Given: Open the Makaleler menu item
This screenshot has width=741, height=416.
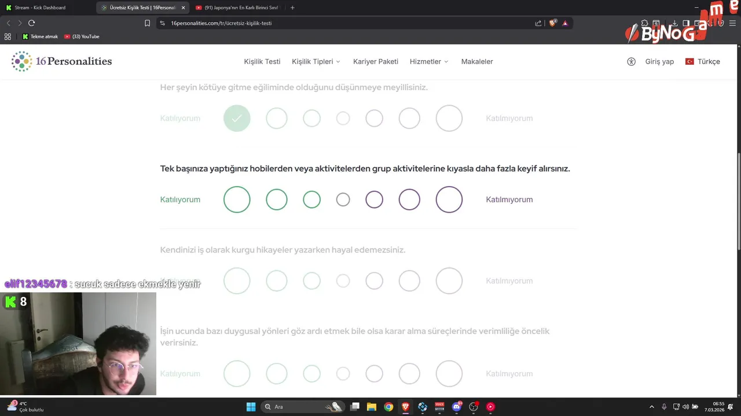Looking at the screenshot, I should tap(477, 61).
